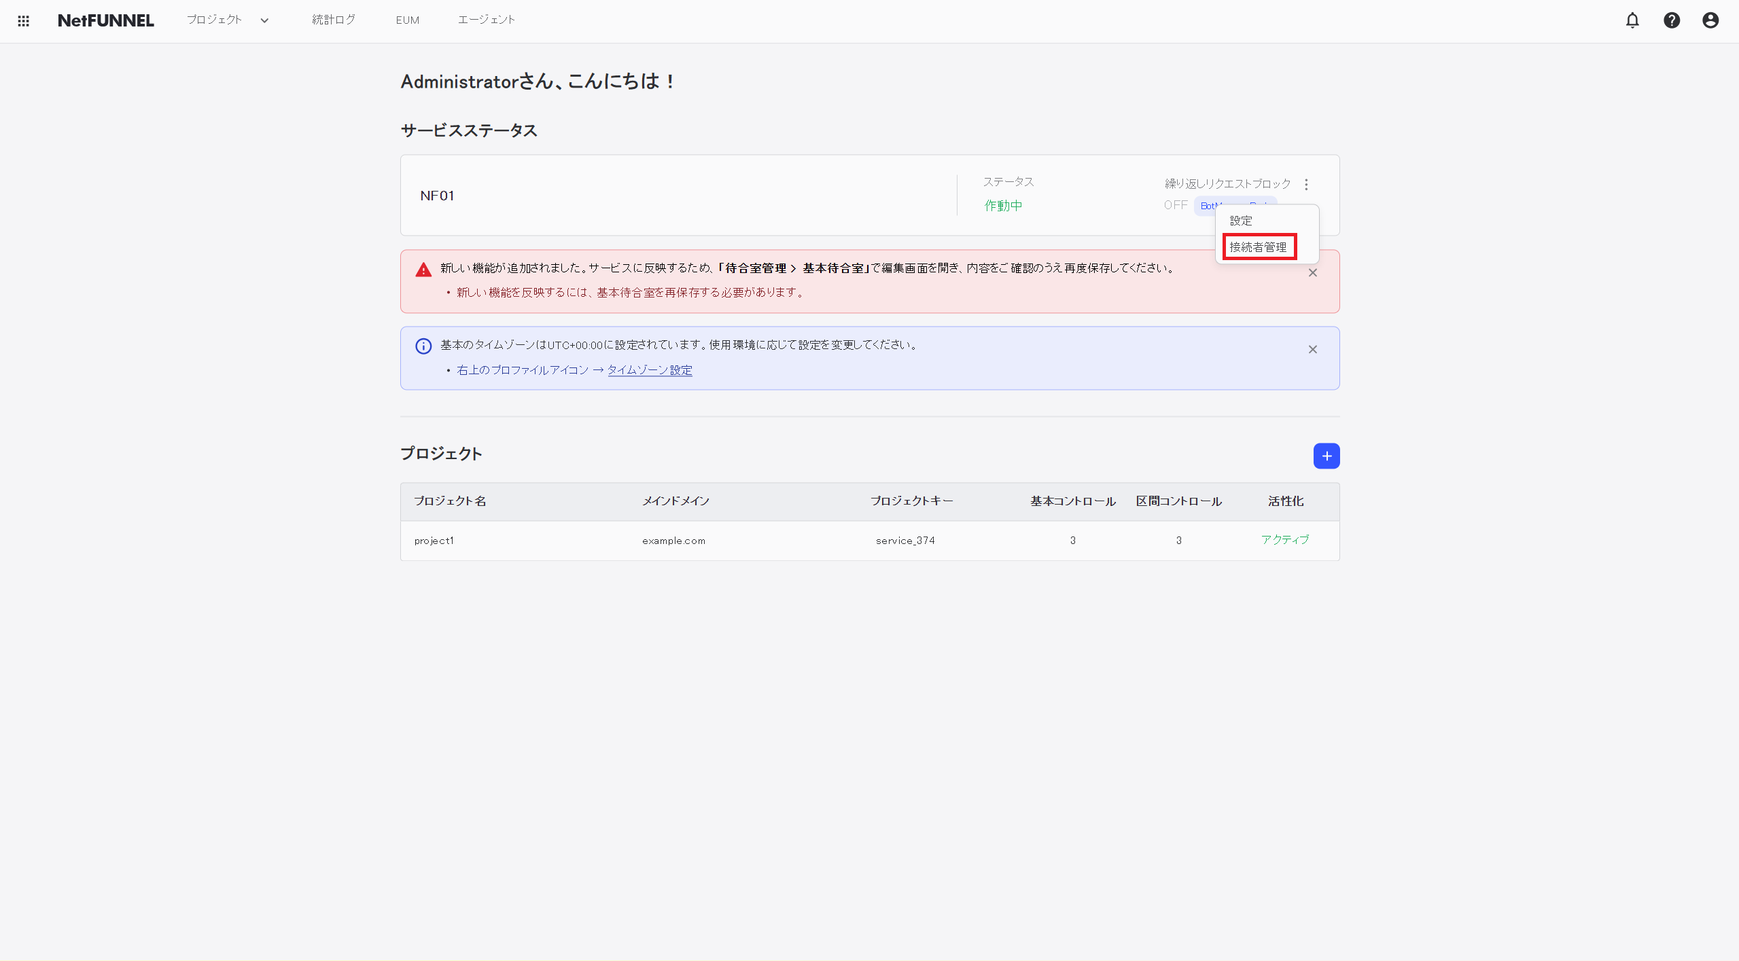Open the help icon

pos(1671,21)
